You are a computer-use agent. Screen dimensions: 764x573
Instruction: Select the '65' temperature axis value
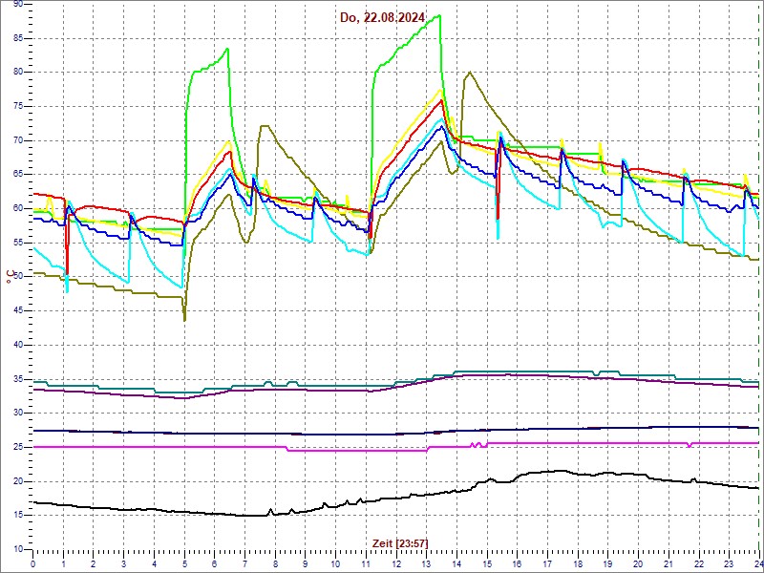pyautogui.click(x=18, y=175)
